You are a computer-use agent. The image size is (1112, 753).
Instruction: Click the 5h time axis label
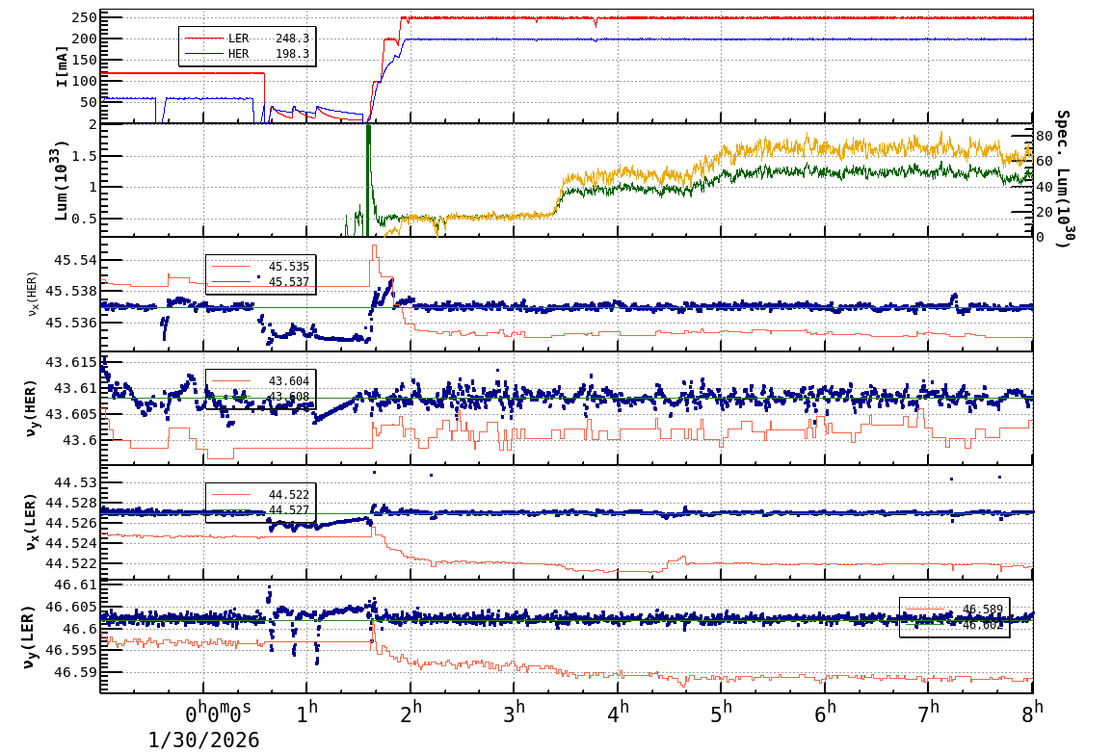721,712
